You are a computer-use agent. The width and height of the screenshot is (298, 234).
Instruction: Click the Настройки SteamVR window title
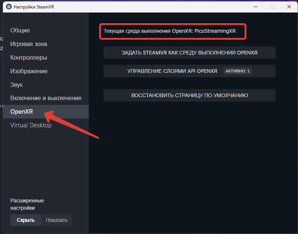pos(34,7)
